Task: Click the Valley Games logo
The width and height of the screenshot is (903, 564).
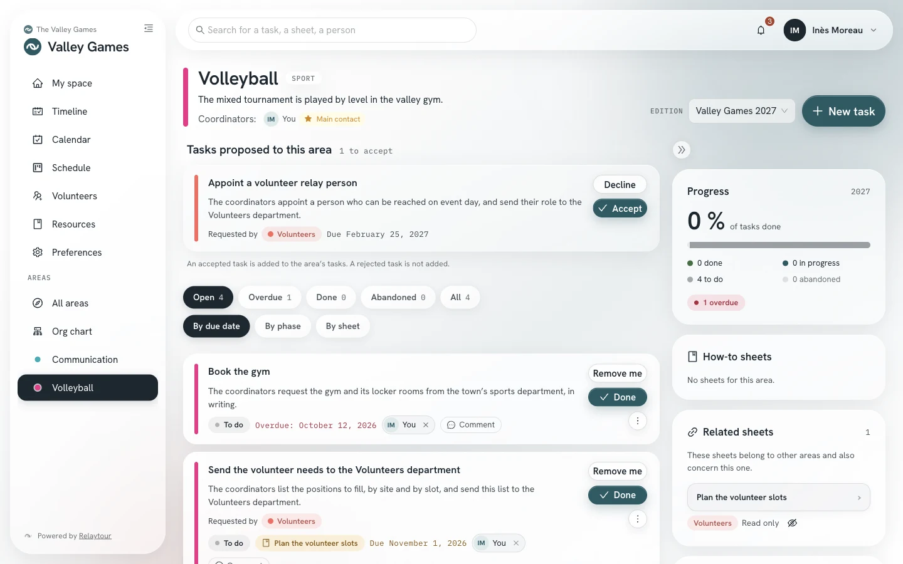Action: [33, 47]
